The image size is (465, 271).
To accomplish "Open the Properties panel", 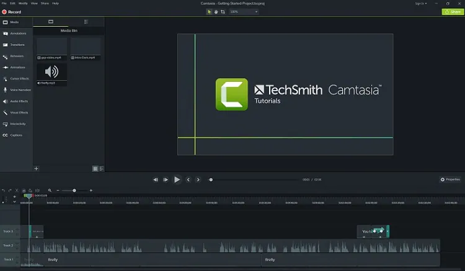I will click(450, 180).
